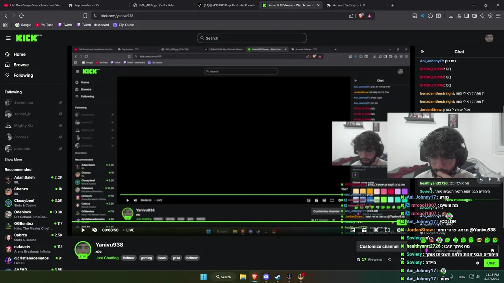Image resolution: width=504 pixels, height=283 pixels.
Task: Click the green Chat send button
Action: click(x=491, y=263)
